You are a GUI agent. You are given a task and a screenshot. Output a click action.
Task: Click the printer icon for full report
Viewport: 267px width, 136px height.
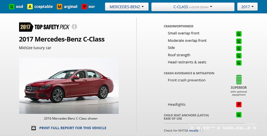[x=34, y=128]
